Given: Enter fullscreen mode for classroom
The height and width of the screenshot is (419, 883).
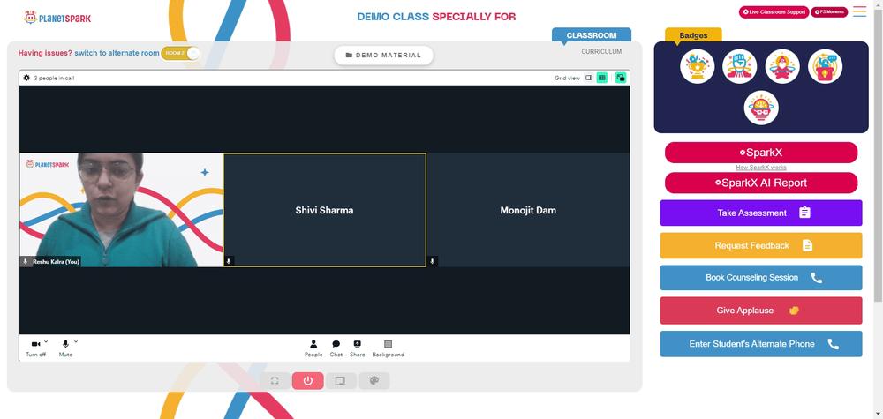Looking at the screenshot, I should 275,381.
